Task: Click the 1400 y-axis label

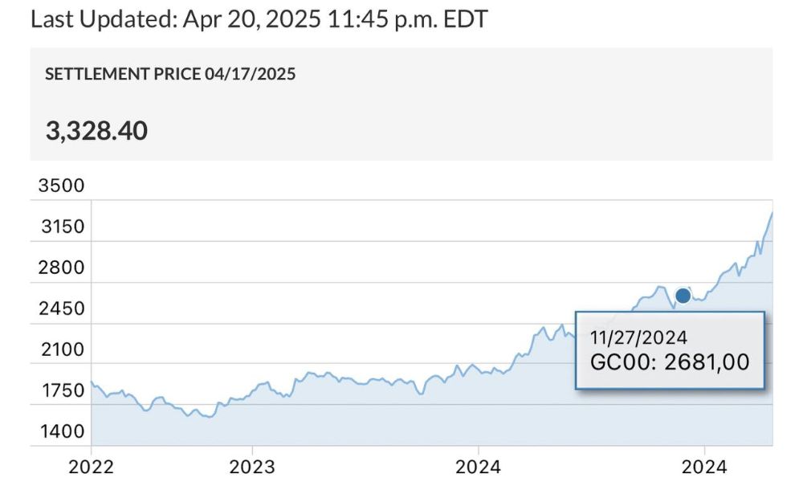Action: [x=61, y=431]
